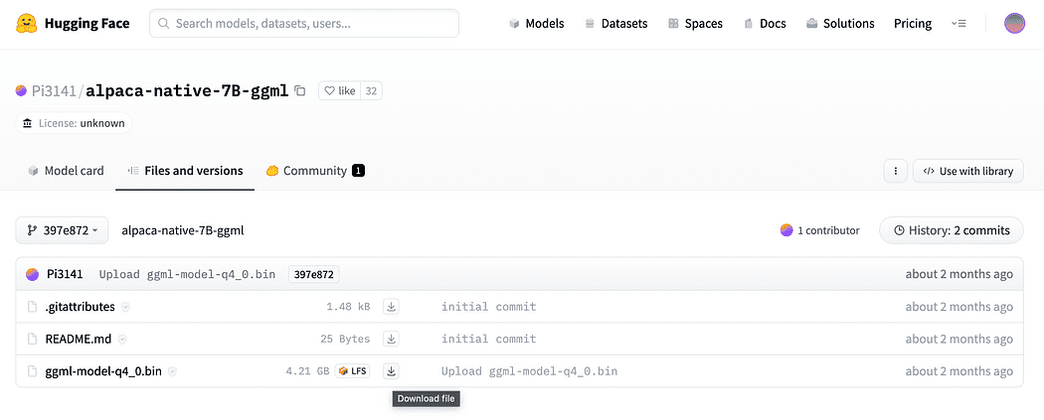Click the .gitattributes file icon
Image resolution: width=1044 pixels, height=420 pixels.
32,307
